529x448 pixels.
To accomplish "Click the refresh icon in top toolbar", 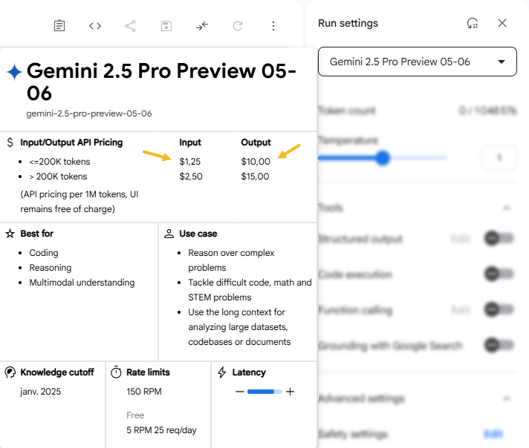I will tap(238, 26).
